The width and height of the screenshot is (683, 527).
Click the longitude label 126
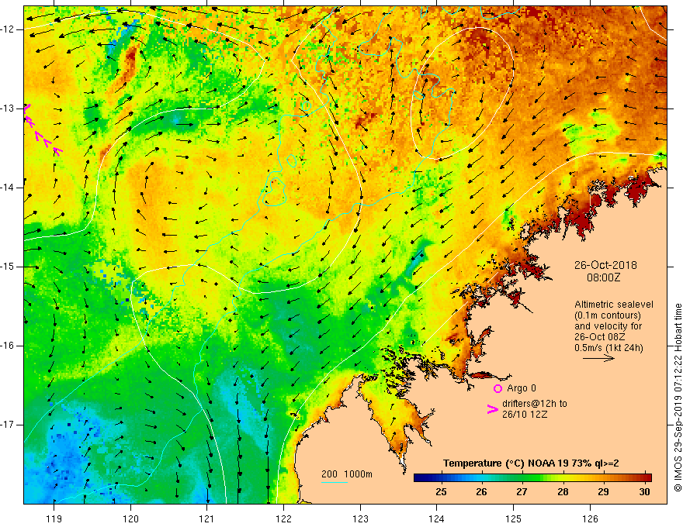pyautogui.click(x=590, y=518)
